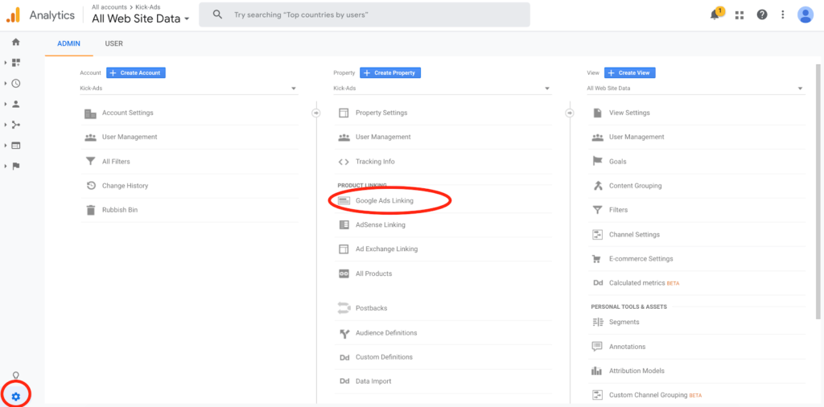This screenshot has width=824, height=407.
Task: Click the Discover lightbulb icon
Action: 16,376
